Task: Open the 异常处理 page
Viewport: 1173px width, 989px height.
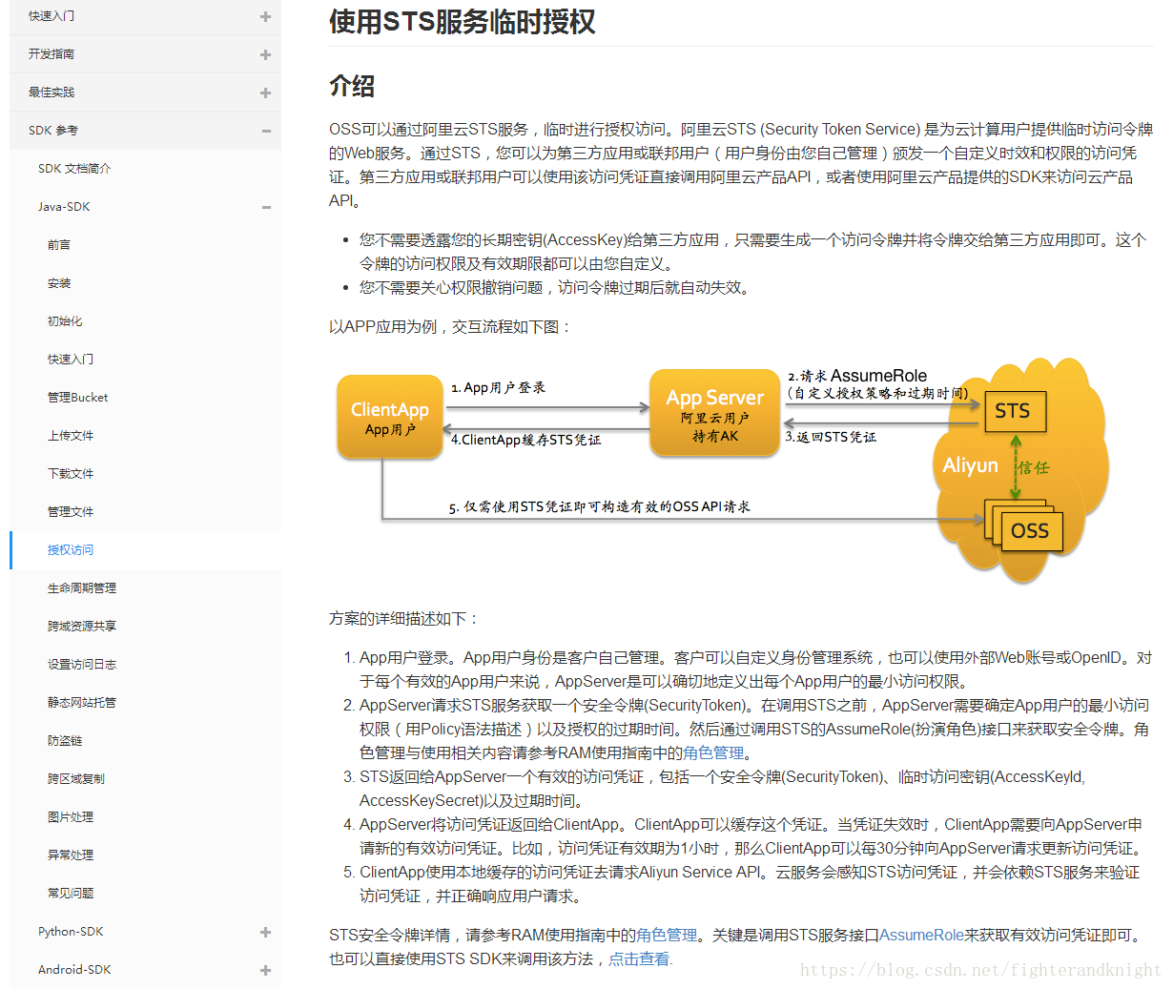Action: [71, 855]
